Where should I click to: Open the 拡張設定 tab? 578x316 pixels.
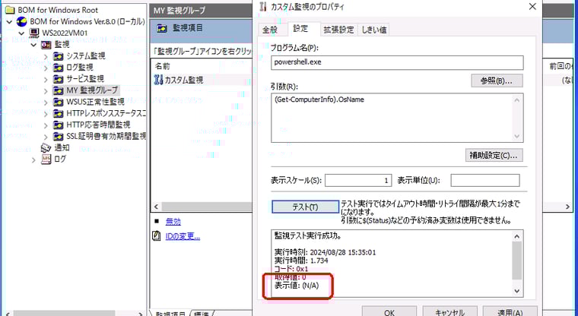click(338, 30)
